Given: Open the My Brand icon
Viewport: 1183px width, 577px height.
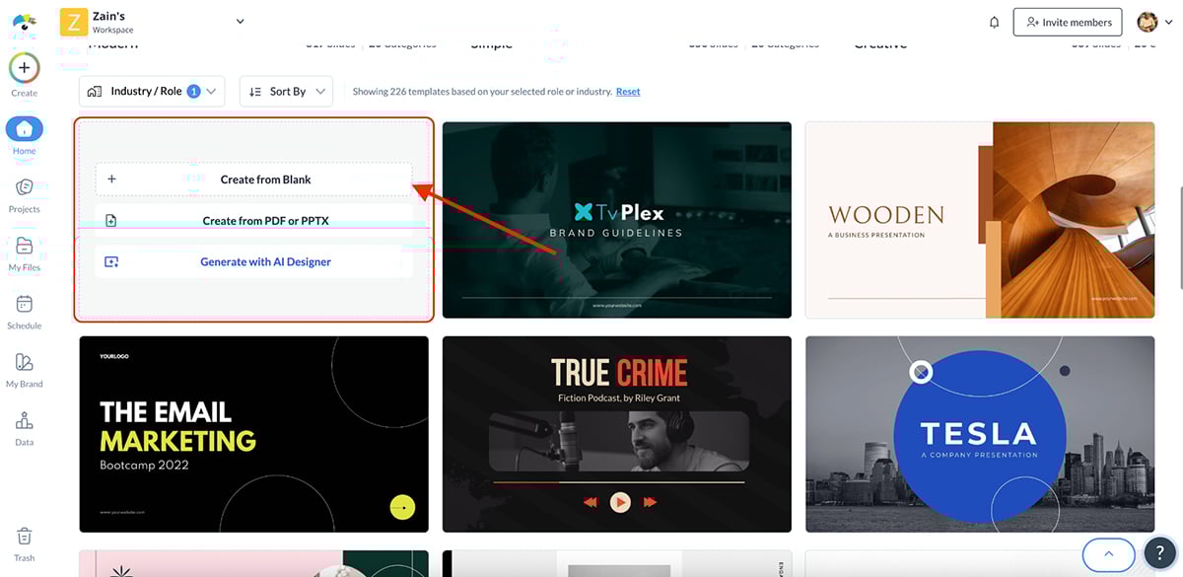Looking at the screenshot, I should [x=25, y=363].
